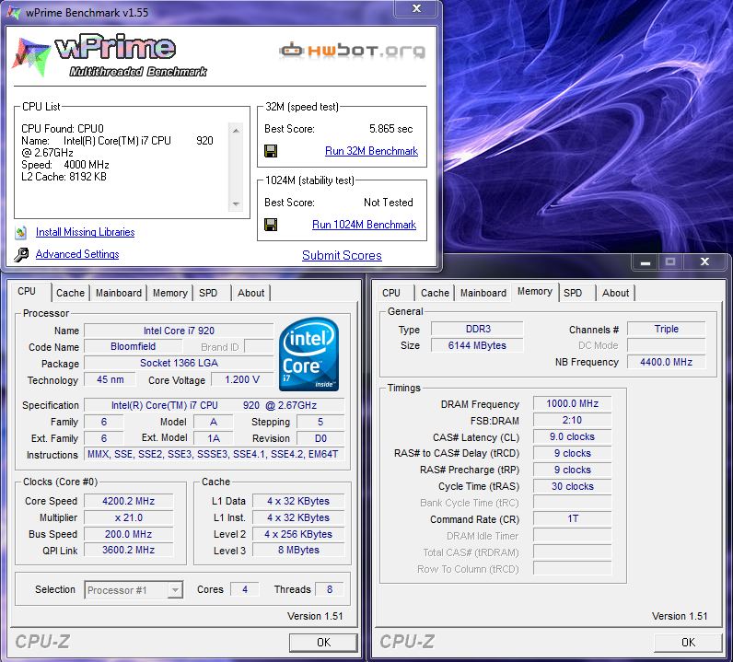Click the Level 3 cache value 8 MBytes
The width and height of the screenshot is (733, 662).
298,551
